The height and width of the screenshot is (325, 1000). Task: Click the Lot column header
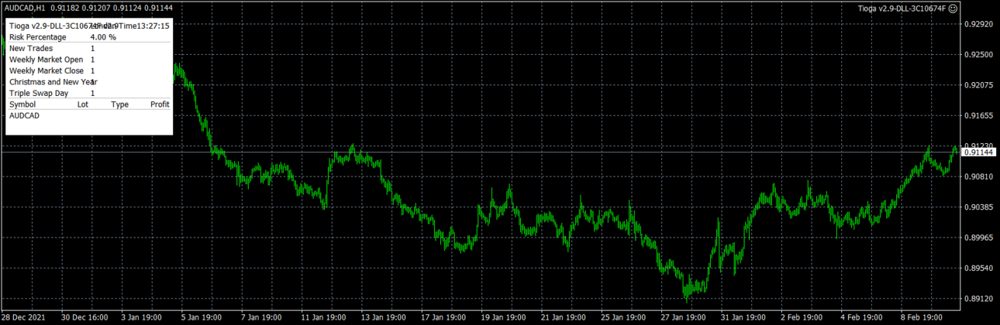click(83, 104)
